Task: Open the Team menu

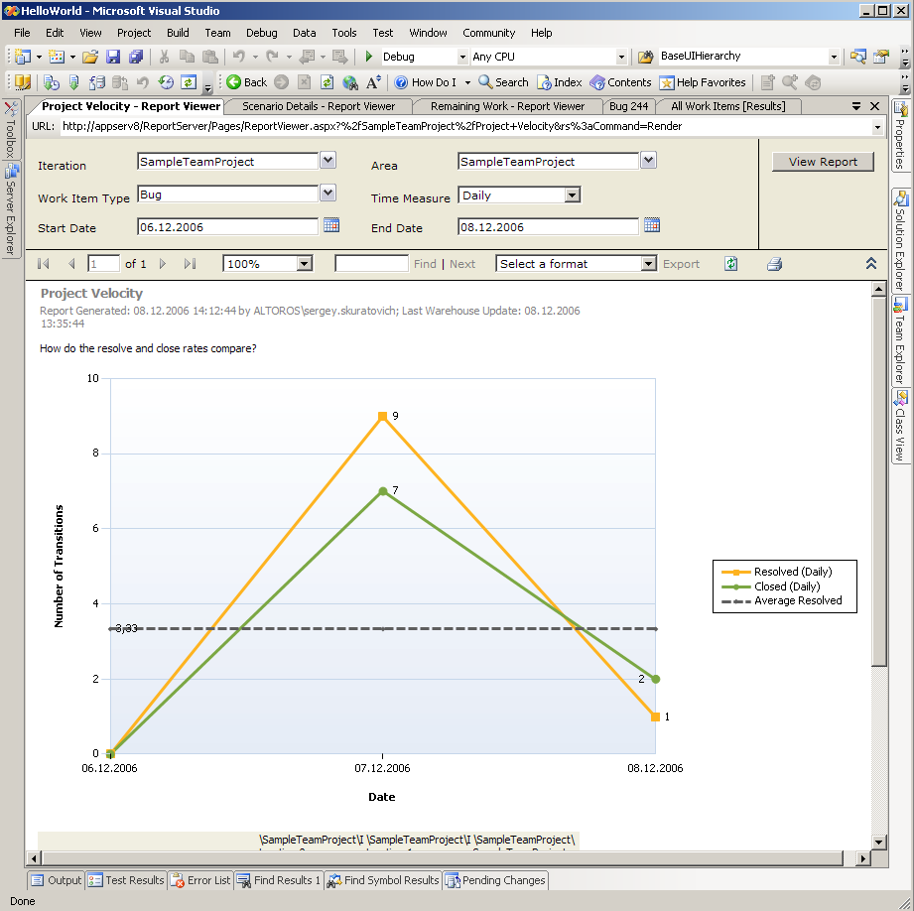Action: pos(217,33)
